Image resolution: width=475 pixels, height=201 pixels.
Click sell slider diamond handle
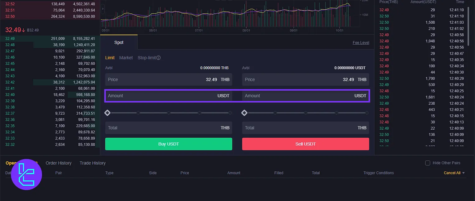coord(244,112)
